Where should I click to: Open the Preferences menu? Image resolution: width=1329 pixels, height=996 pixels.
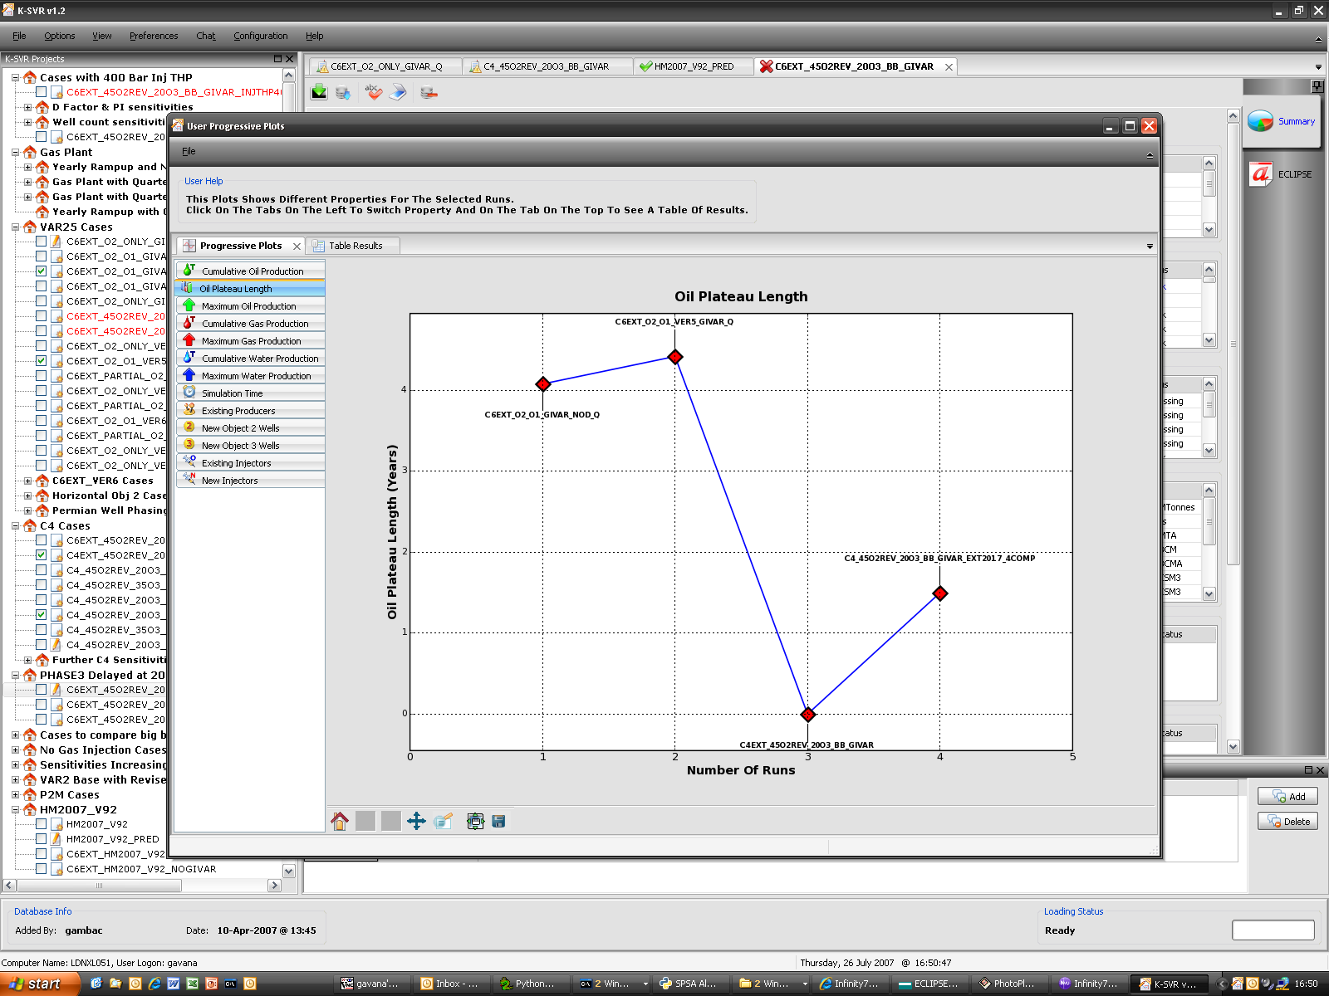click(x=154, y=36)
